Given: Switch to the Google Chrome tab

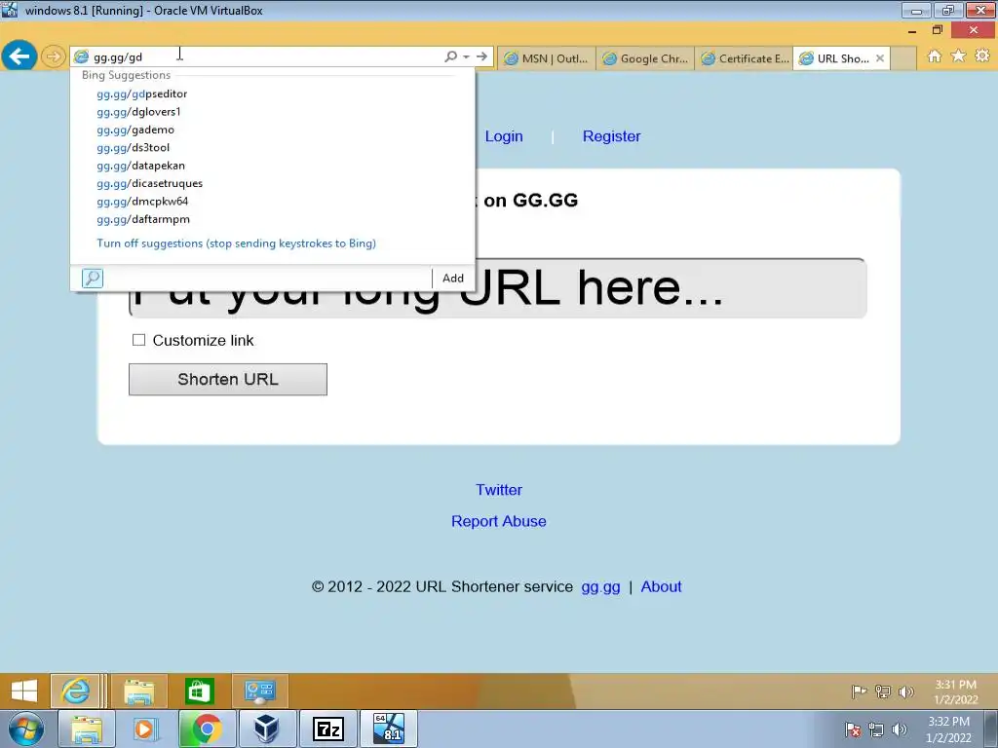Looking at the screenshot, I should [645, 58].
